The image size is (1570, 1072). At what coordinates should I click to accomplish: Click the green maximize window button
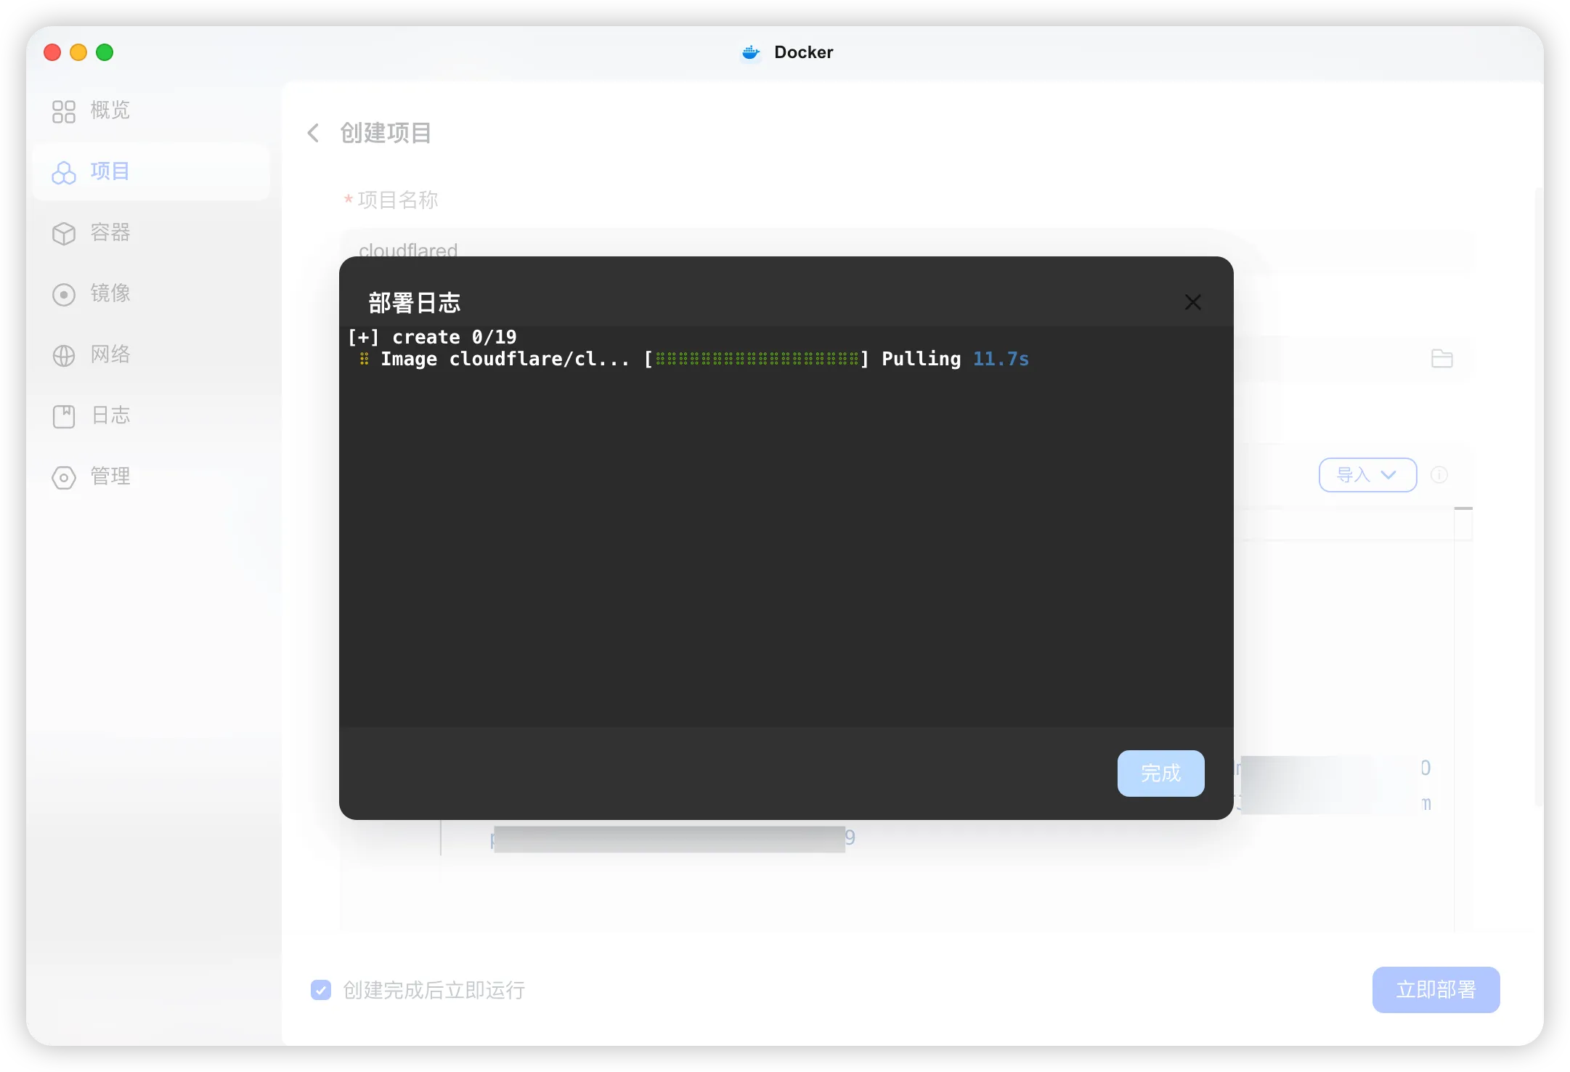(105, 52)
